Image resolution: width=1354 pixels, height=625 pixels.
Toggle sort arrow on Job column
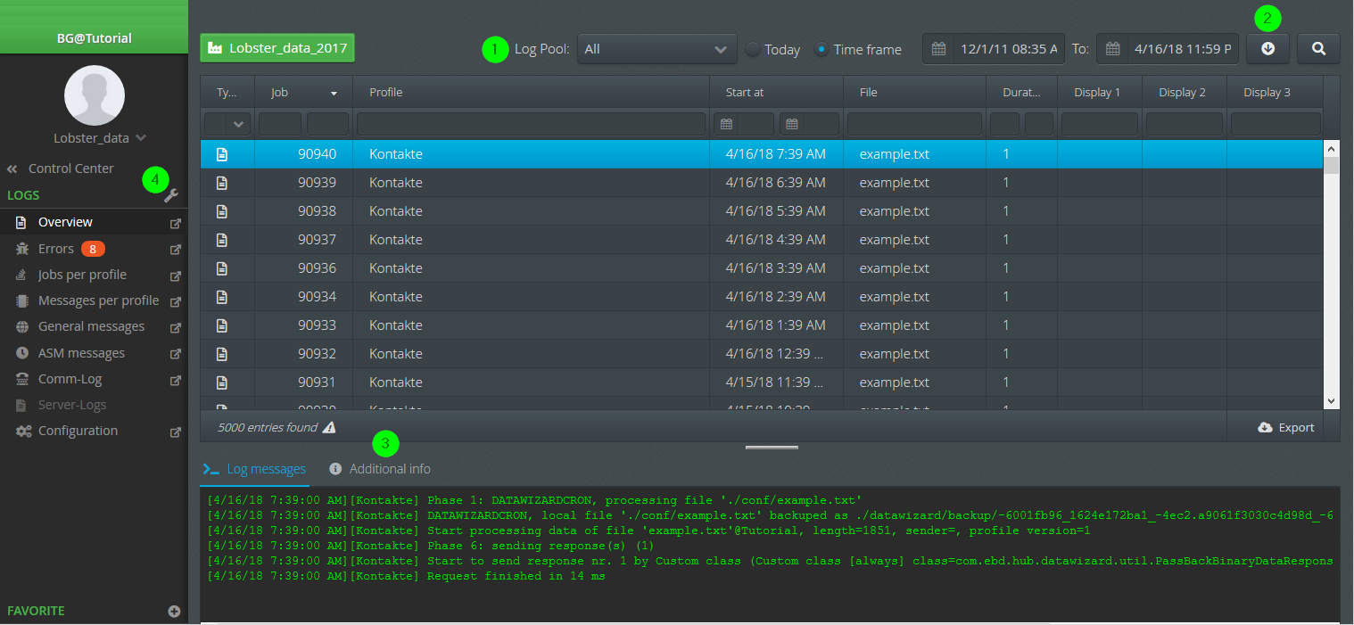pos(334,93)
